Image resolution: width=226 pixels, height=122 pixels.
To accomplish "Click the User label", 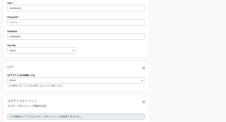I will pyautogui.click(x=10, y=3).
